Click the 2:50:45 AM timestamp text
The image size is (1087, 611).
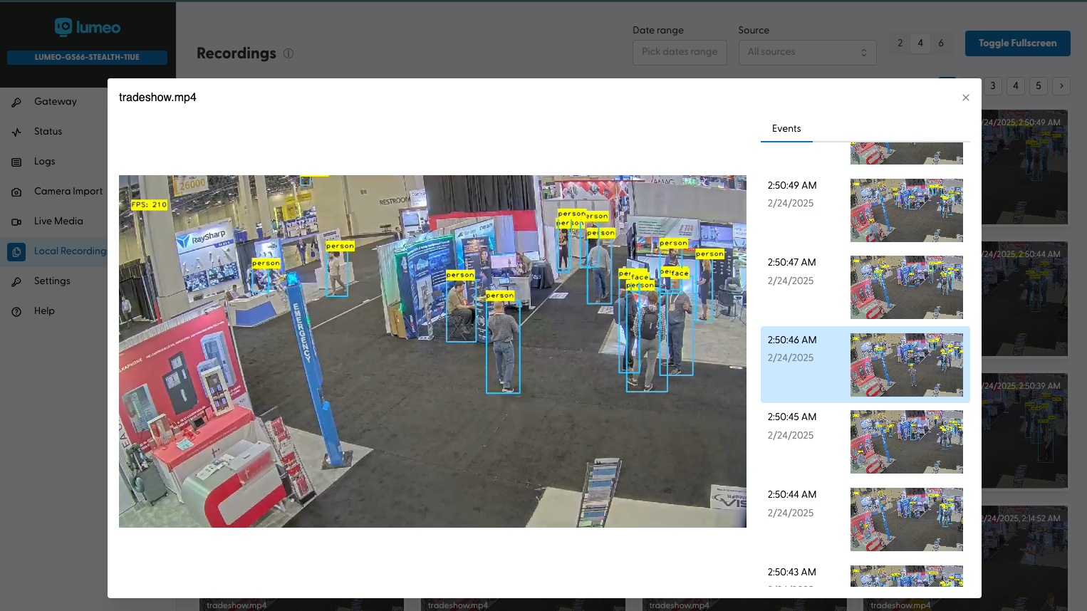[x=792, y=417]
